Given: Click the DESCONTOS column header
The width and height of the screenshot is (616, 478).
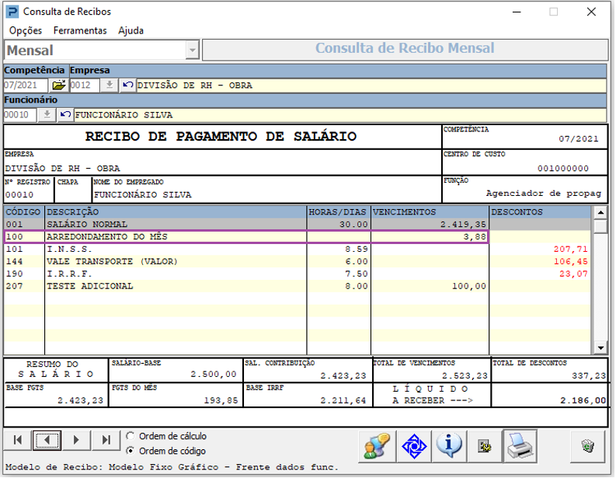Looking at the screenshot, I should coord(540,212).
